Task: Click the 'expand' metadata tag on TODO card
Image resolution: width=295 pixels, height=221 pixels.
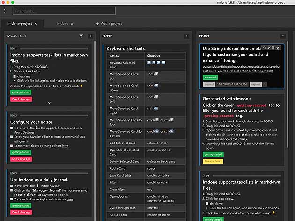Action: coord(256,84)
